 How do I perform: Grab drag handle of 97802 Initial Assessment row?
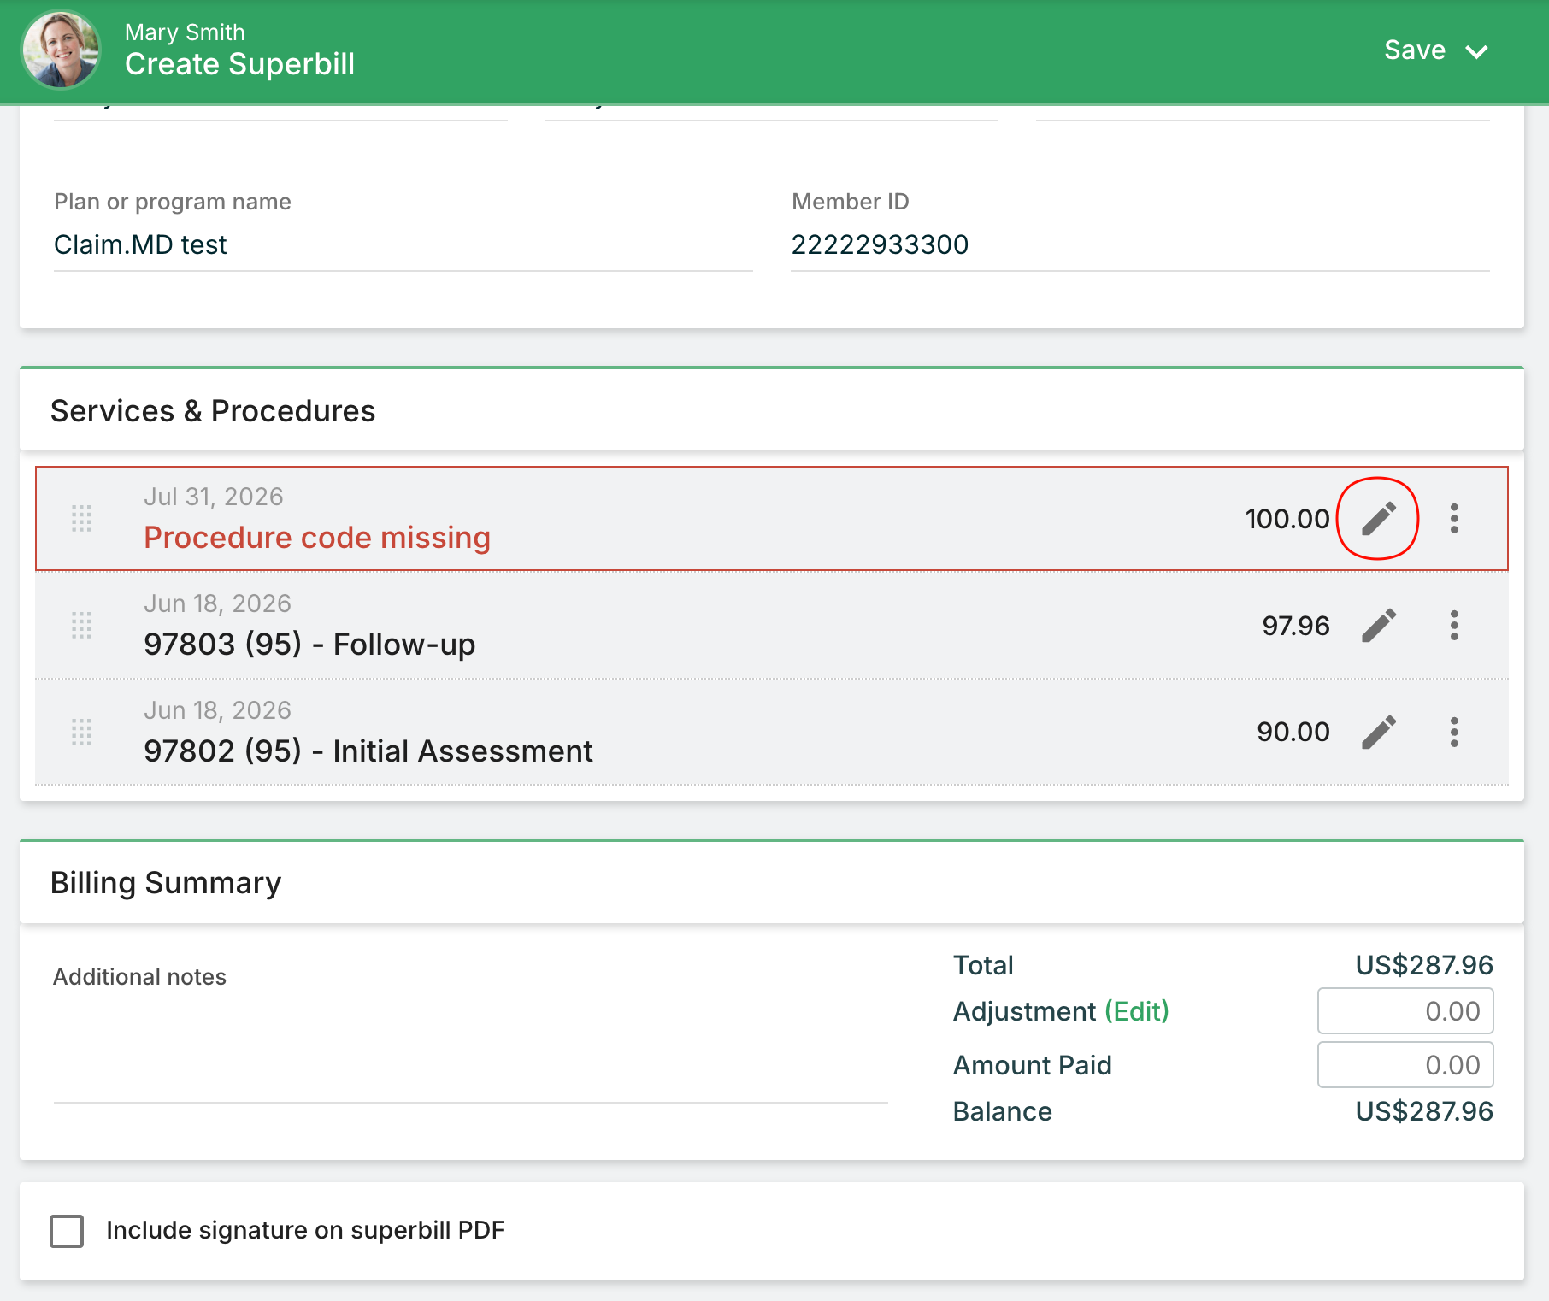(x=81, y=733)
